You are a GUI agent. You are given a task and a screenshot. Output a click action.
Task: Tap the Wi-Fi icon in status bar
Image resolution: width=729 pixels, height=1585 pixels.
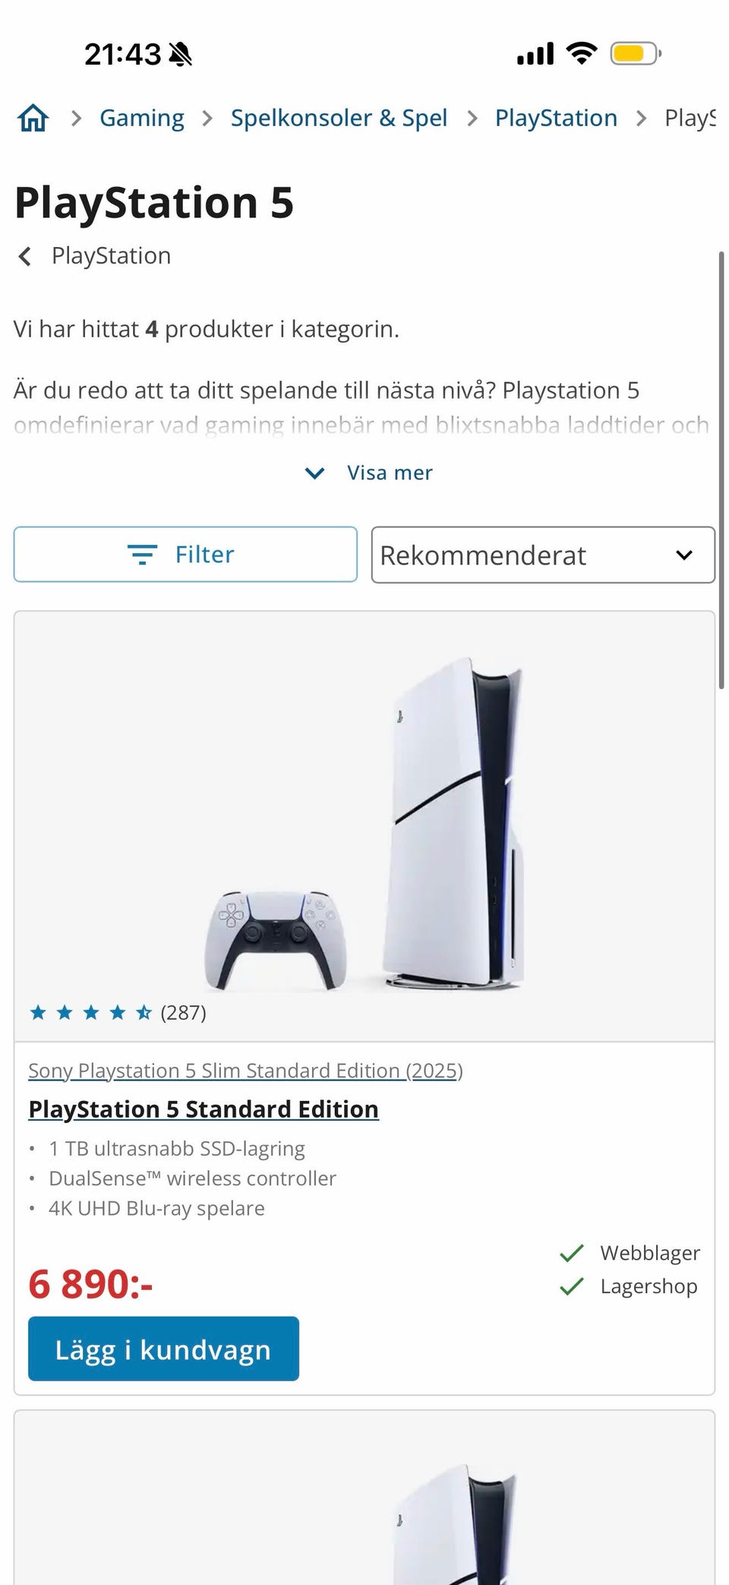tap(582, 53)
